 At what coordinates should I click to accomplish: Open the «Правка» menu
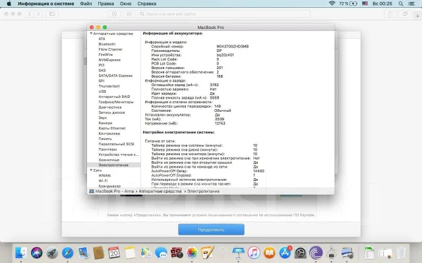pos(105,3)
